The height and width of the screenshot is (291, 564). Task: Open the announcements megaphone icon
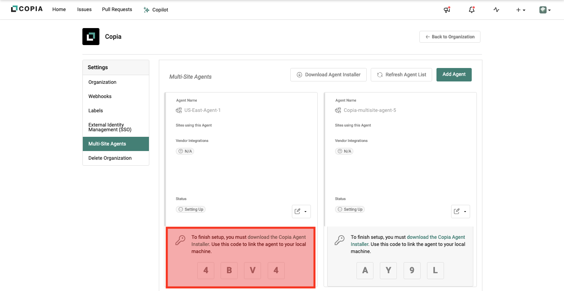click(447, 10)
